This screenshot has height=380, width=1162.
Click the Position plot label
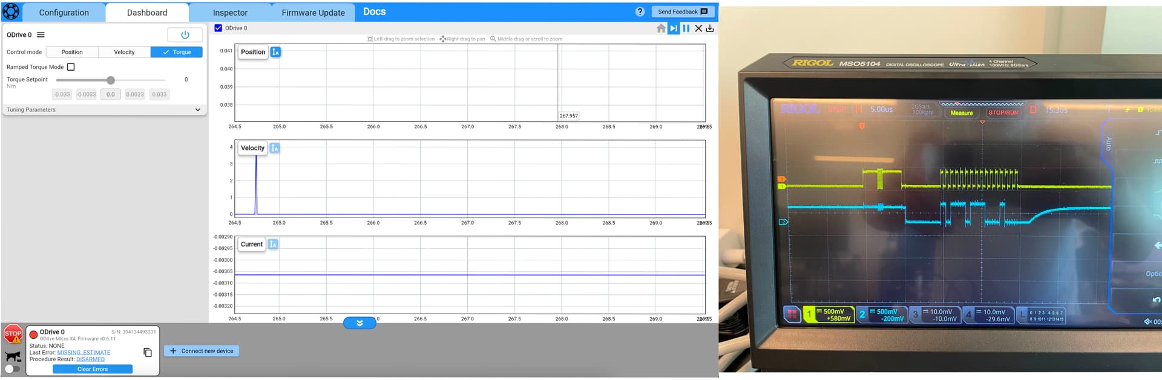click(253, 52)
